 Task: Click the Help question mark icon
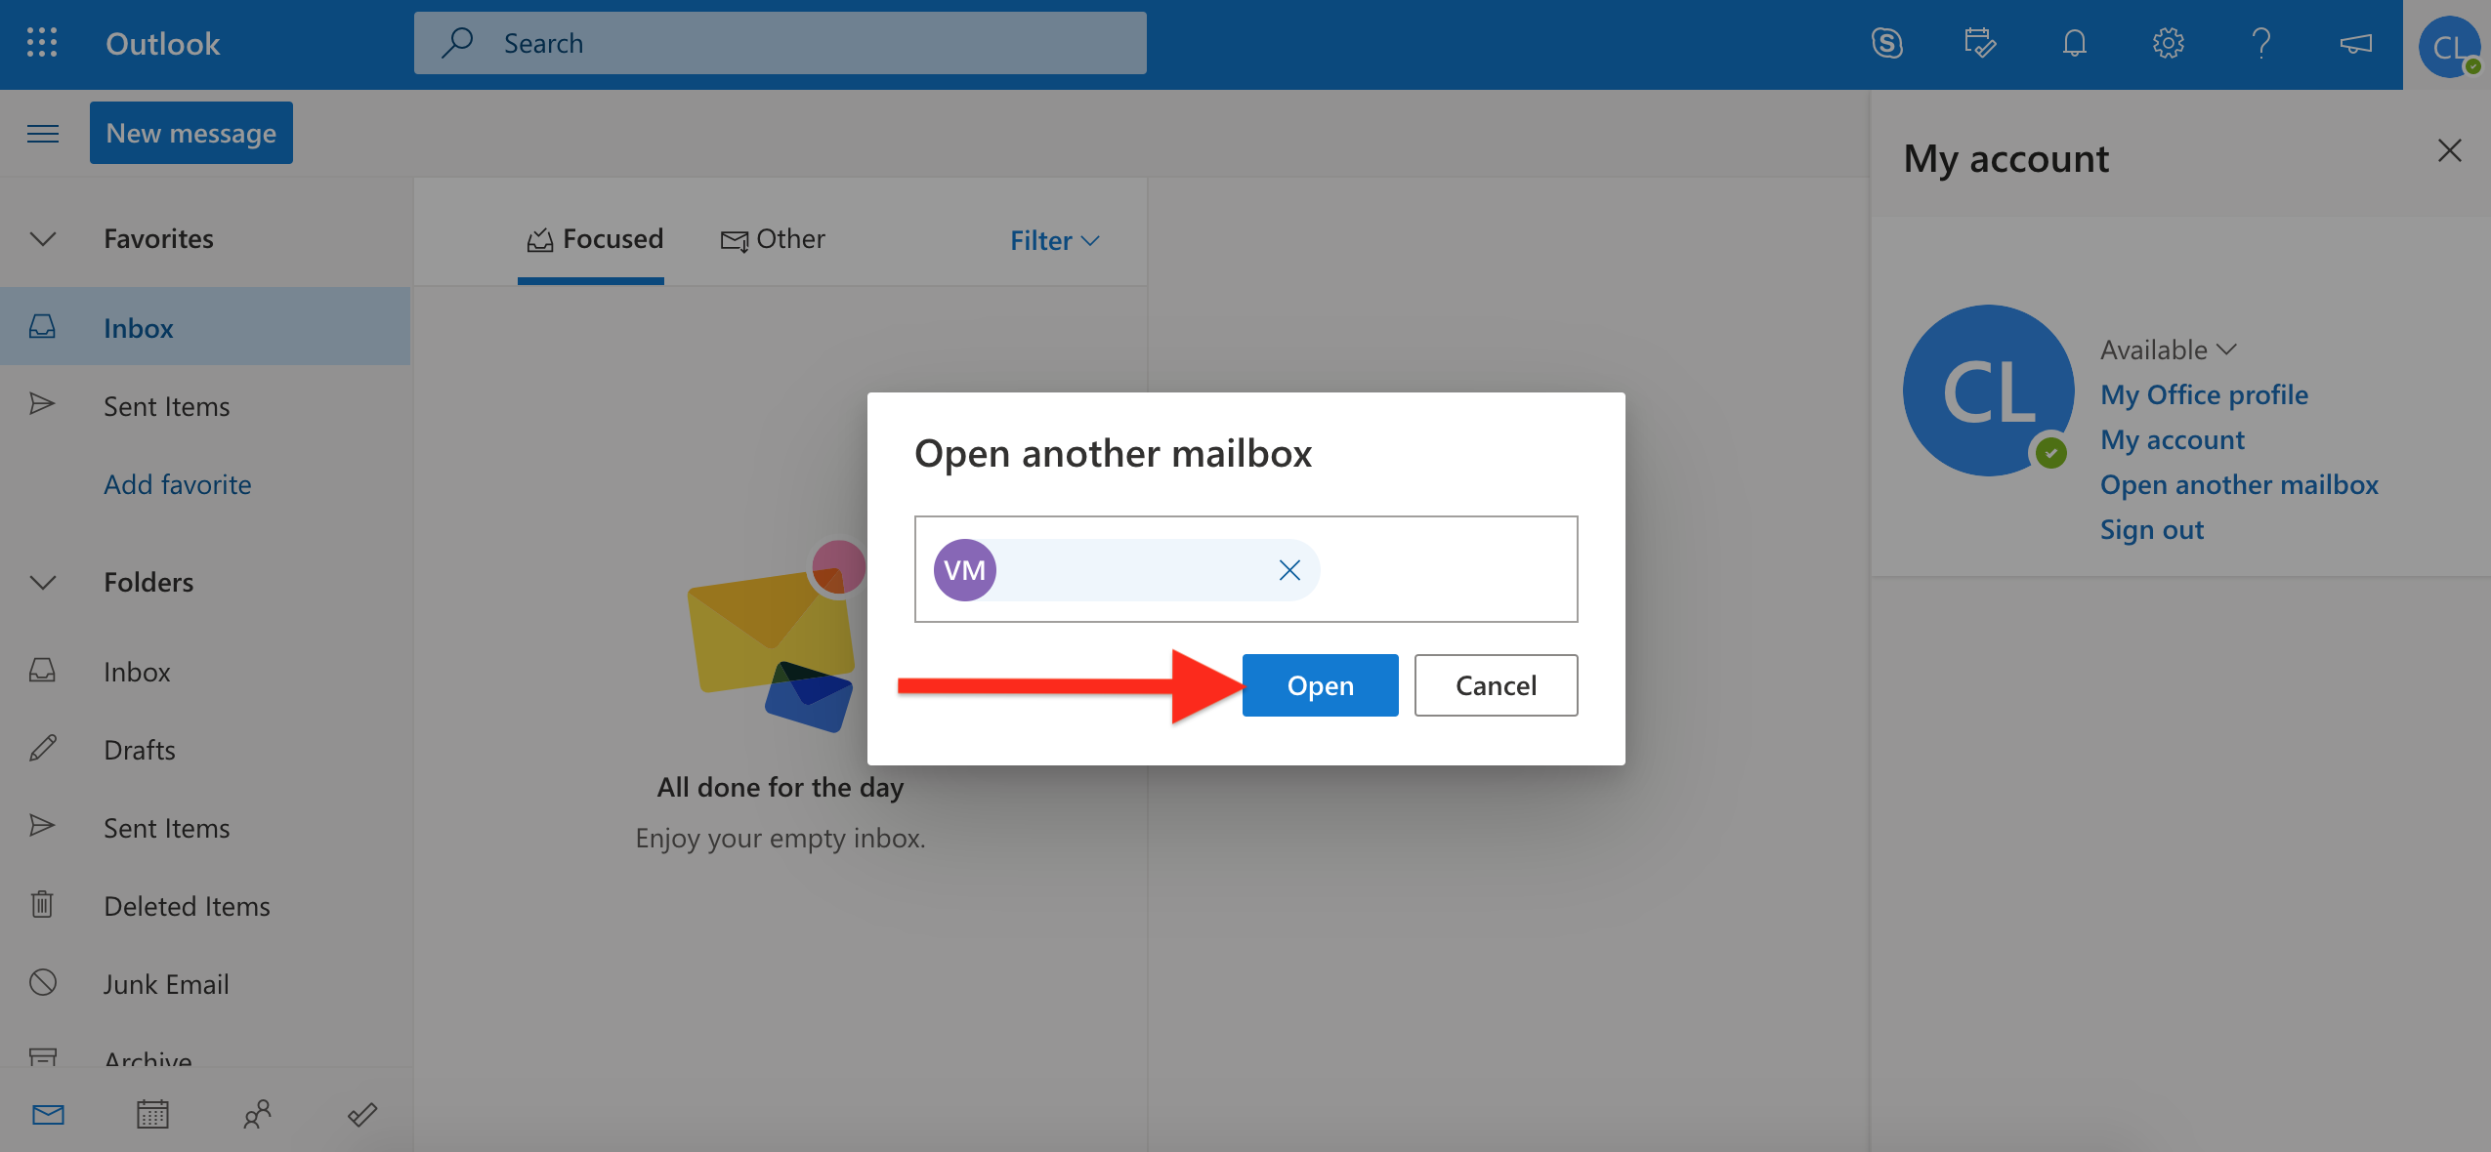pos(2259,41)
